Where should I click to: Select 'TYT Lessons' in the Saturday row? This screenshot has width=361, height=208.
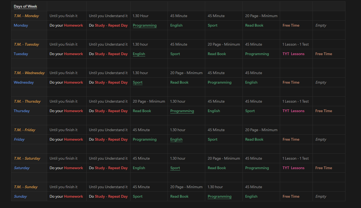(293, 168)
